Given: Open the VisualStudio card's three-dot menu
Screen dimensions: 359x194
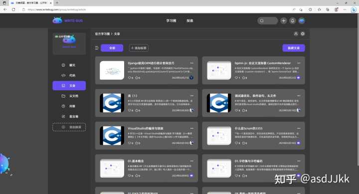Looking at the screenshot, I should click(x=191, y=128).
